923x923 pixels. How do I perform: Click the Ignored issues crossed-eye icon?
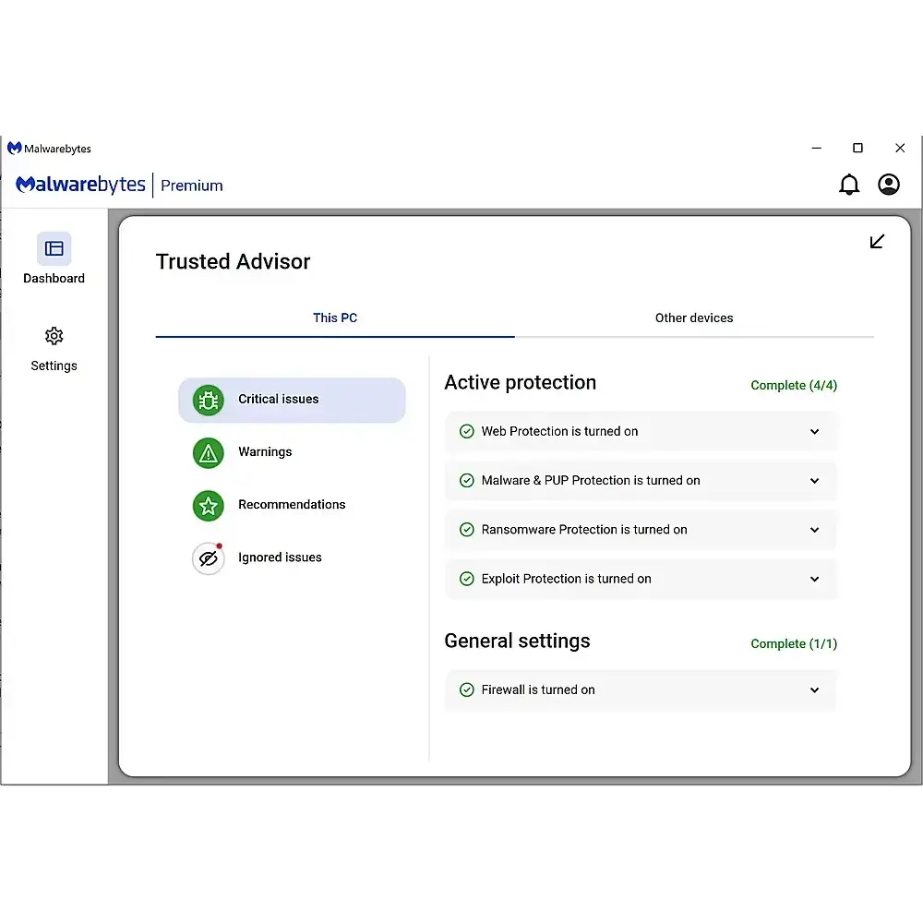tap(209, 558)
